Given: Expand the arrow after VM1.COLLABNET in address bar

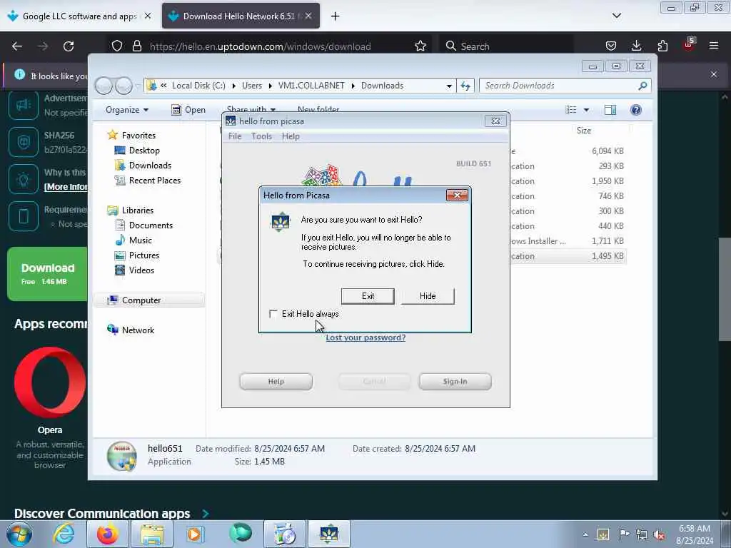Looking at the screenshot, I should (x=353, y=86).
